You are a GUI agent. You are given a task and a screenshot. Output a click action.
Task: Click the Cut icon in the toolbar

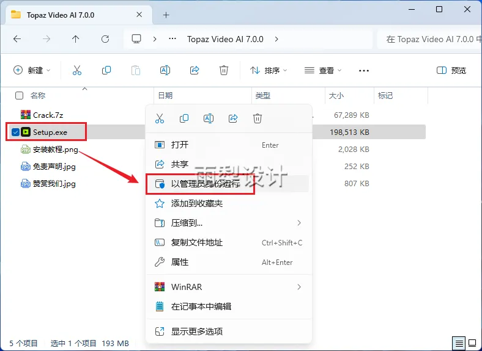tap(77, 71)
